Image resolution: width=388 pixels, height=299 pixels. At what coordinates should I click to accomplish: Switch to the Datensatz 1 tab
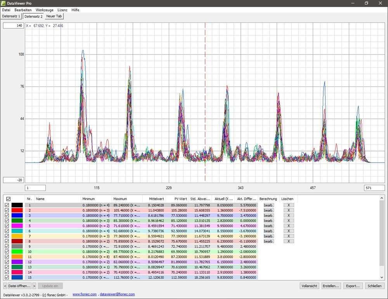(11, 16)
